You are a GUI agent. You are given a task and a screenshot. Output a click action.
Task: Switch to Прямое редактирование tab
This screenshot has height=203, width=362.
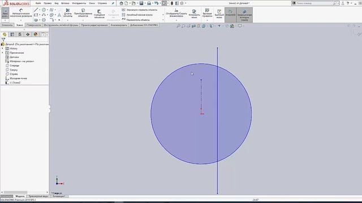tap(94, 25)
